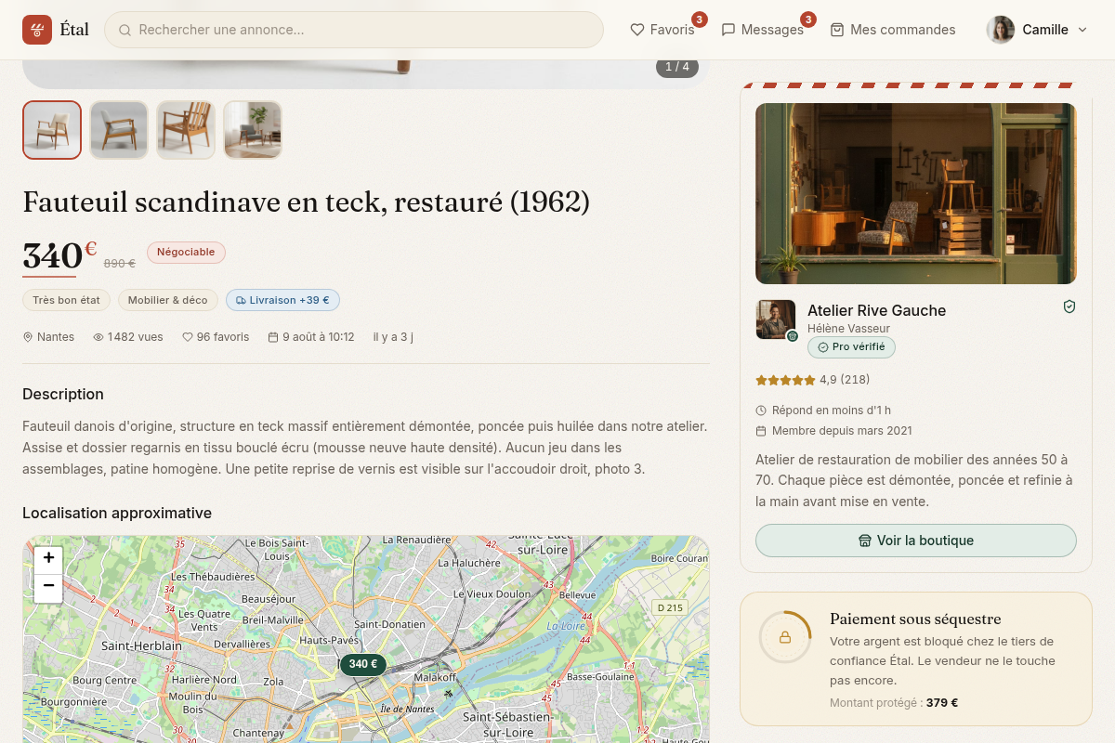
Task: Click the shield verification icon on seller card
Action: click(x=1069, y=306)
